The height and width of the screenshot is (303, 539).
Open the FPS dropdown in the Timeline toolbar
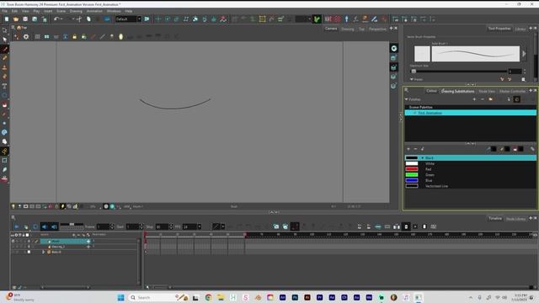pos(199,226)
